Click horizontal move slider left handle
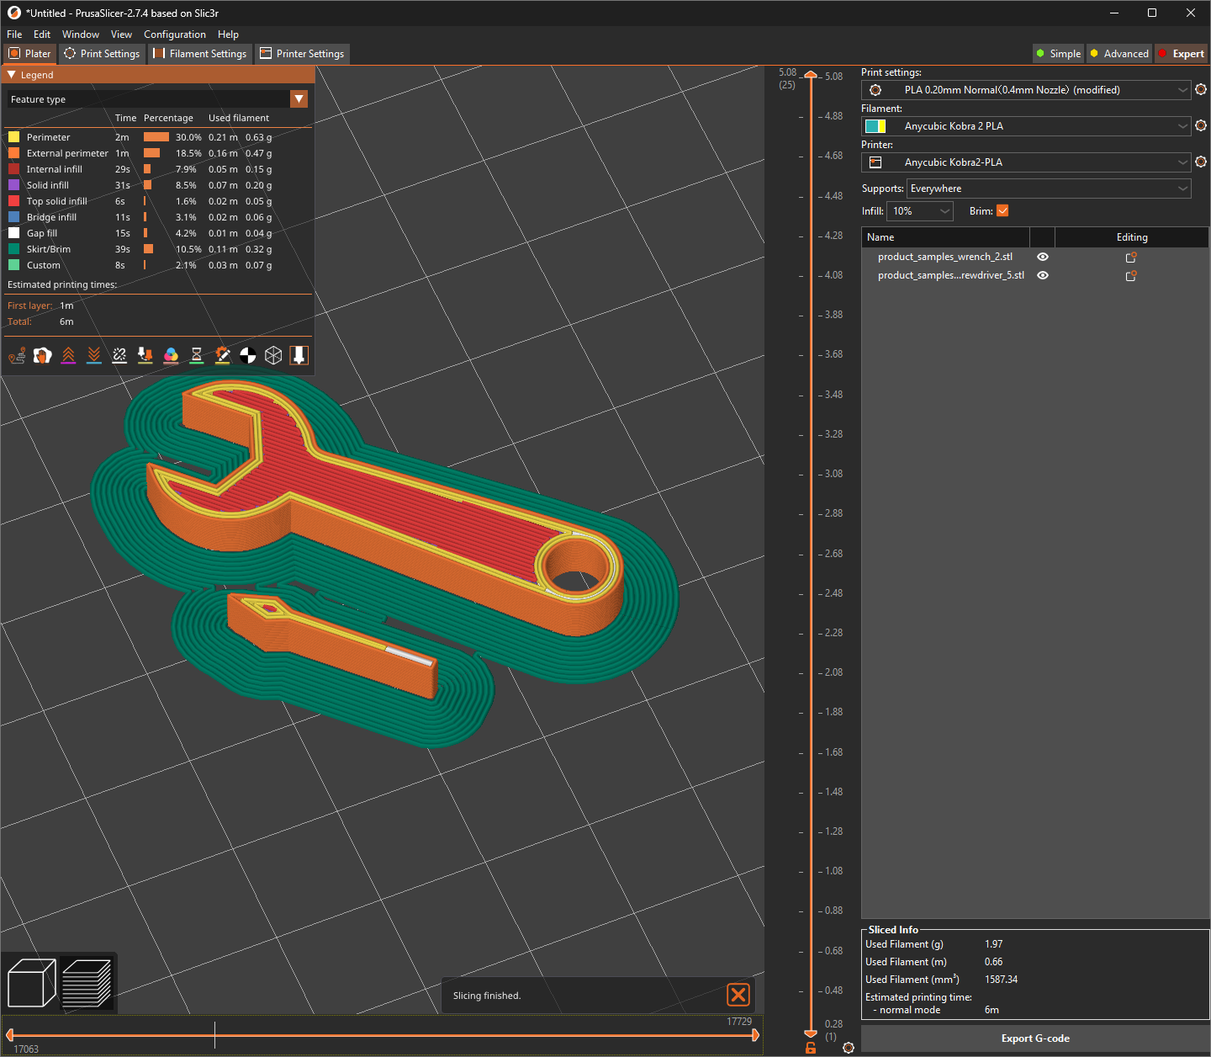 pyautogui.click(x=9, y=1034)
